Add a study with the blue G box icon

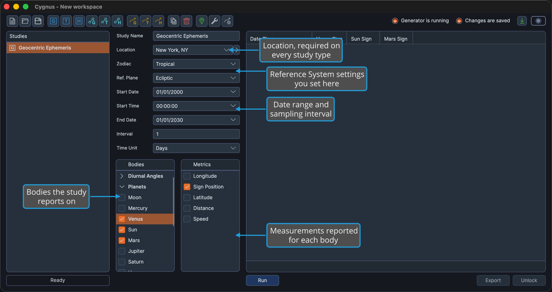tap(53, 21)
